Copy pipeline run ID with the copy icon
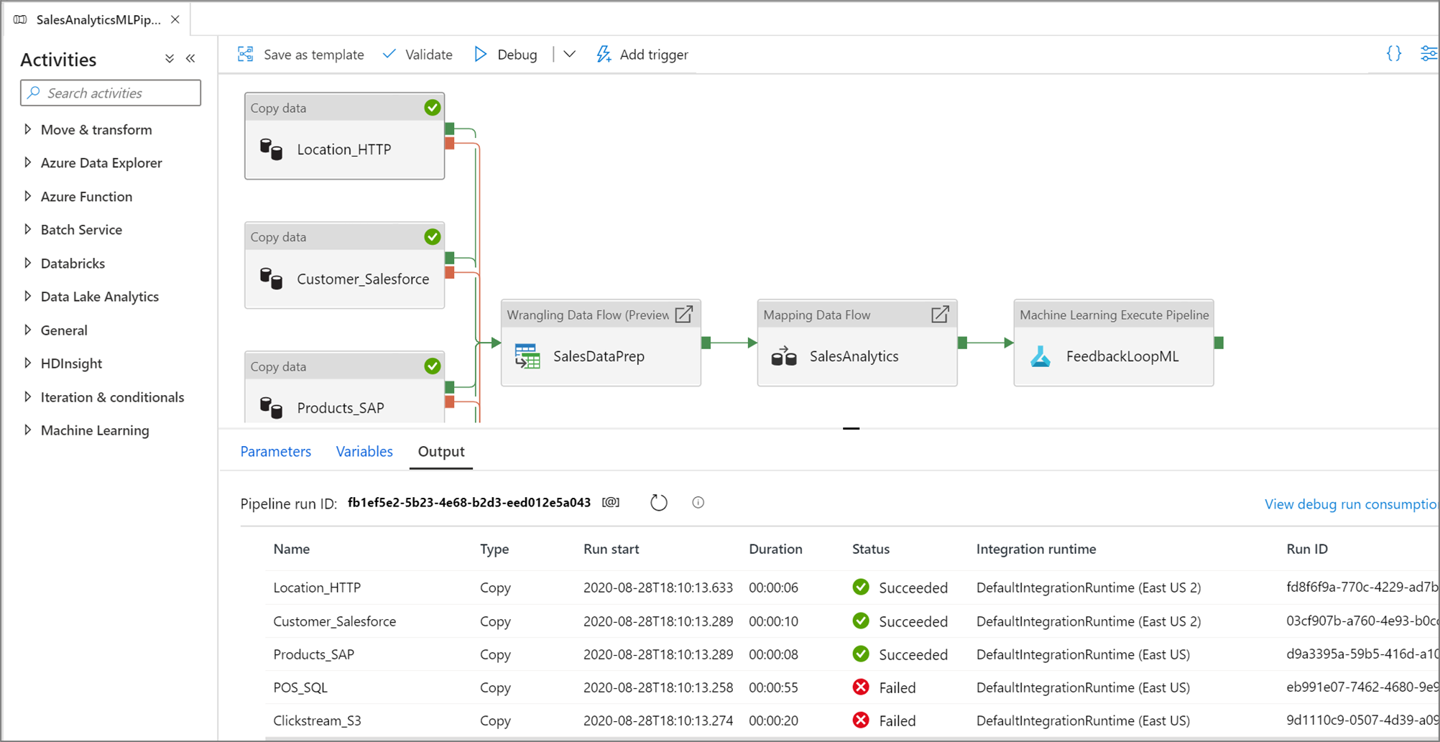This screenshot has height=742, width=1440. pos(611,503)
